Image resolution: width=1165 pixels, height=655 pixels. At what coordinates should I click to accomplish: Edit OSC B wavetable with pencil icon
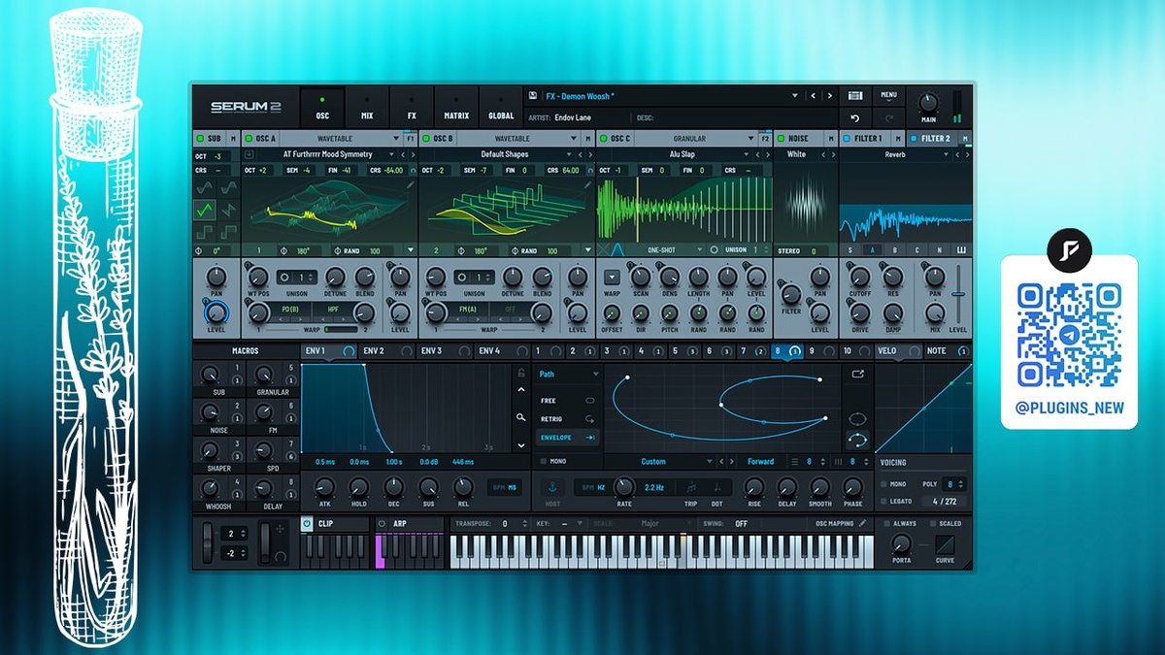click(587, 184)
